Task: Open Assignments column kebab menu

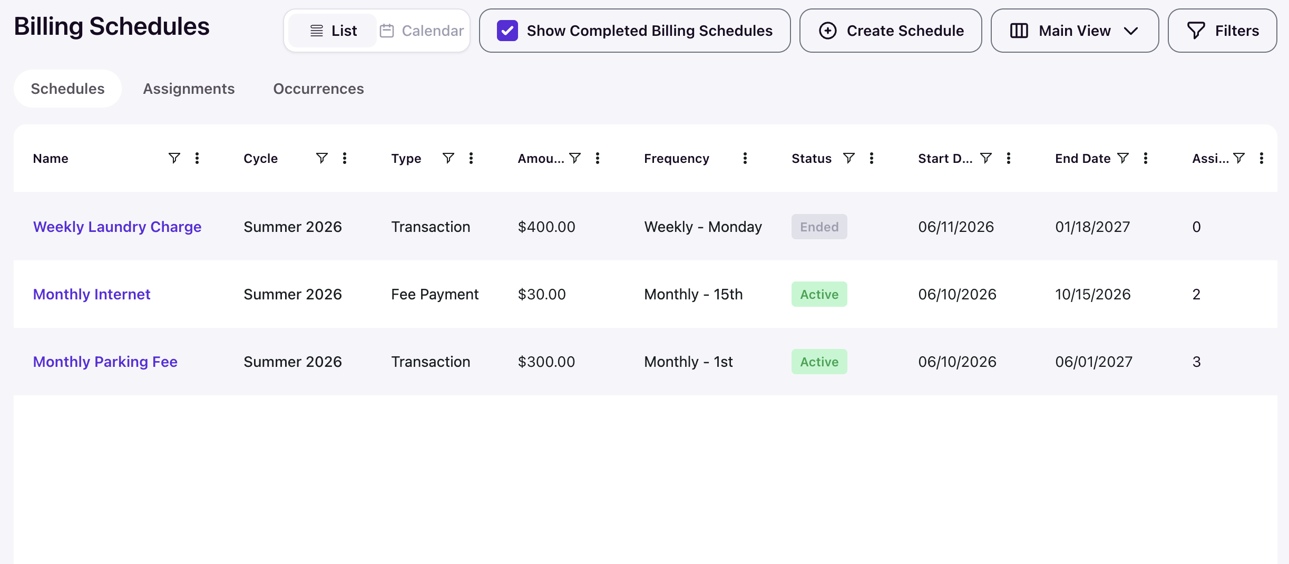Action: point(1262,158)
